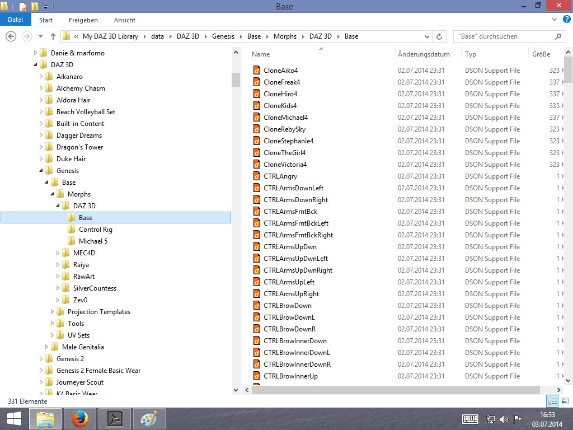Open the Start ribbon tab

point(46,20)
